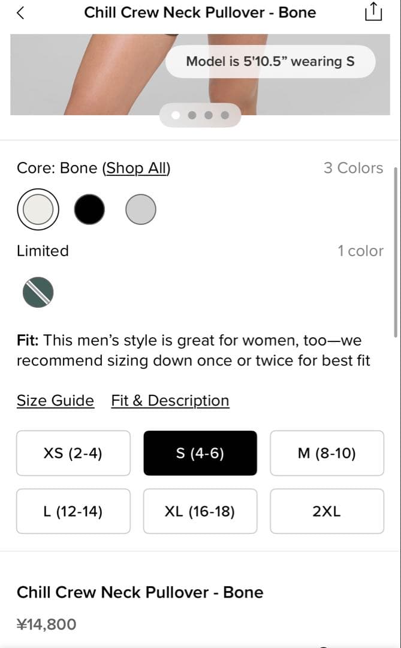Select the limited green striped color
This screenshot has height=648, width=401.
click(38, 292)
